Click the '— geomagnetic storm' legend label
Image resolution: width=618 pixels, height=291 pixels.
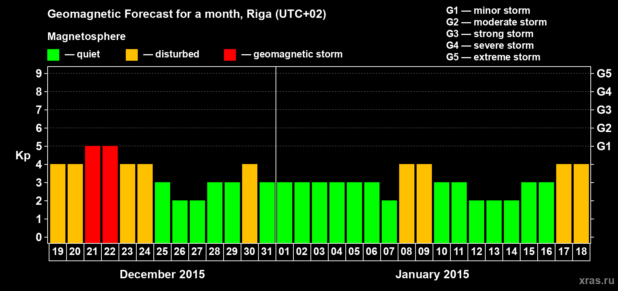292,54
